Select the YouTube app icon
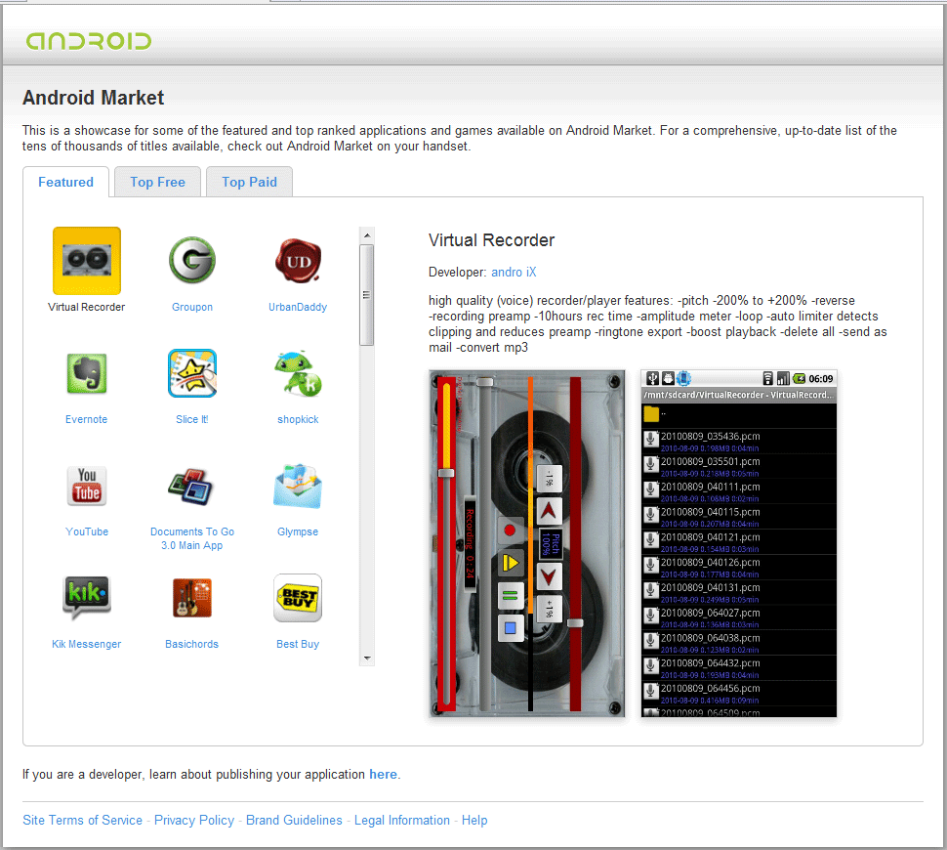Screen dimensions: 947x850 (x=87, y=486)
